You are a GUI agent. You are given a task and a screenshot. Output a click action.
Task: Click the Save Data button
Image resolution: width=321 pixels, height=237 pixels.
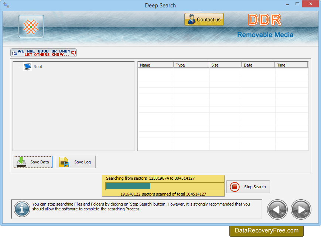33,162
